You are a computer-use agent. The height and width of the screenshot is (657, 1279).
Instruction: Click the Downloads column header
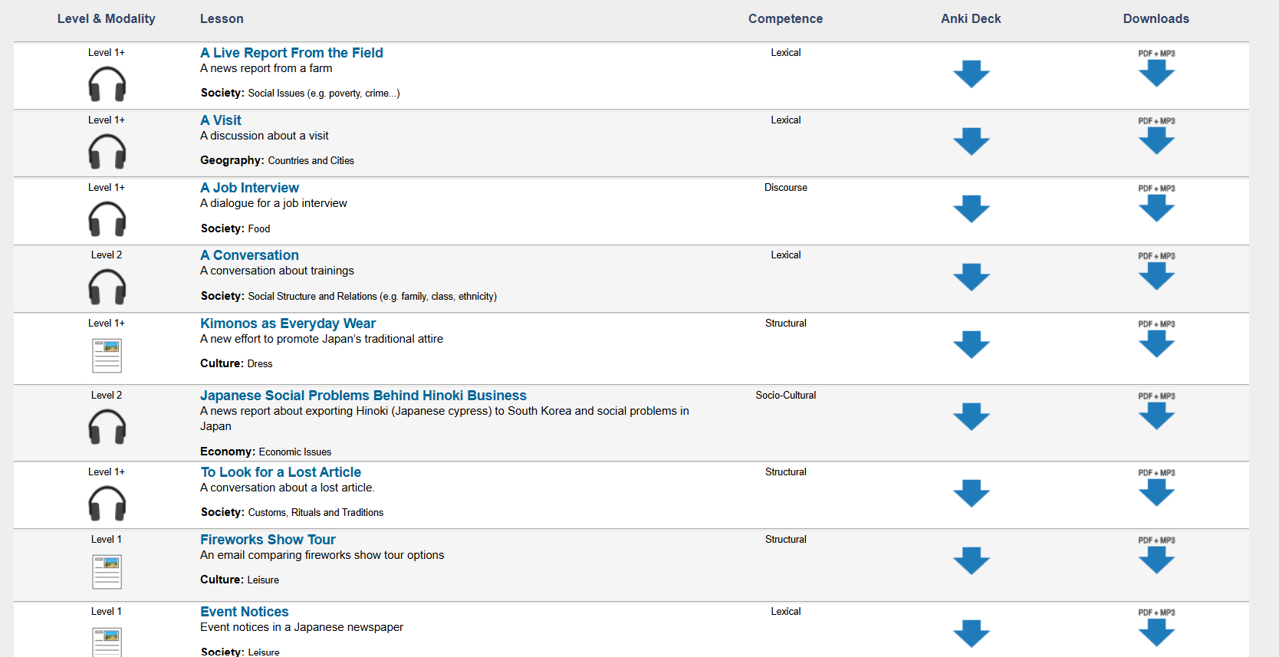[1156, 18]
